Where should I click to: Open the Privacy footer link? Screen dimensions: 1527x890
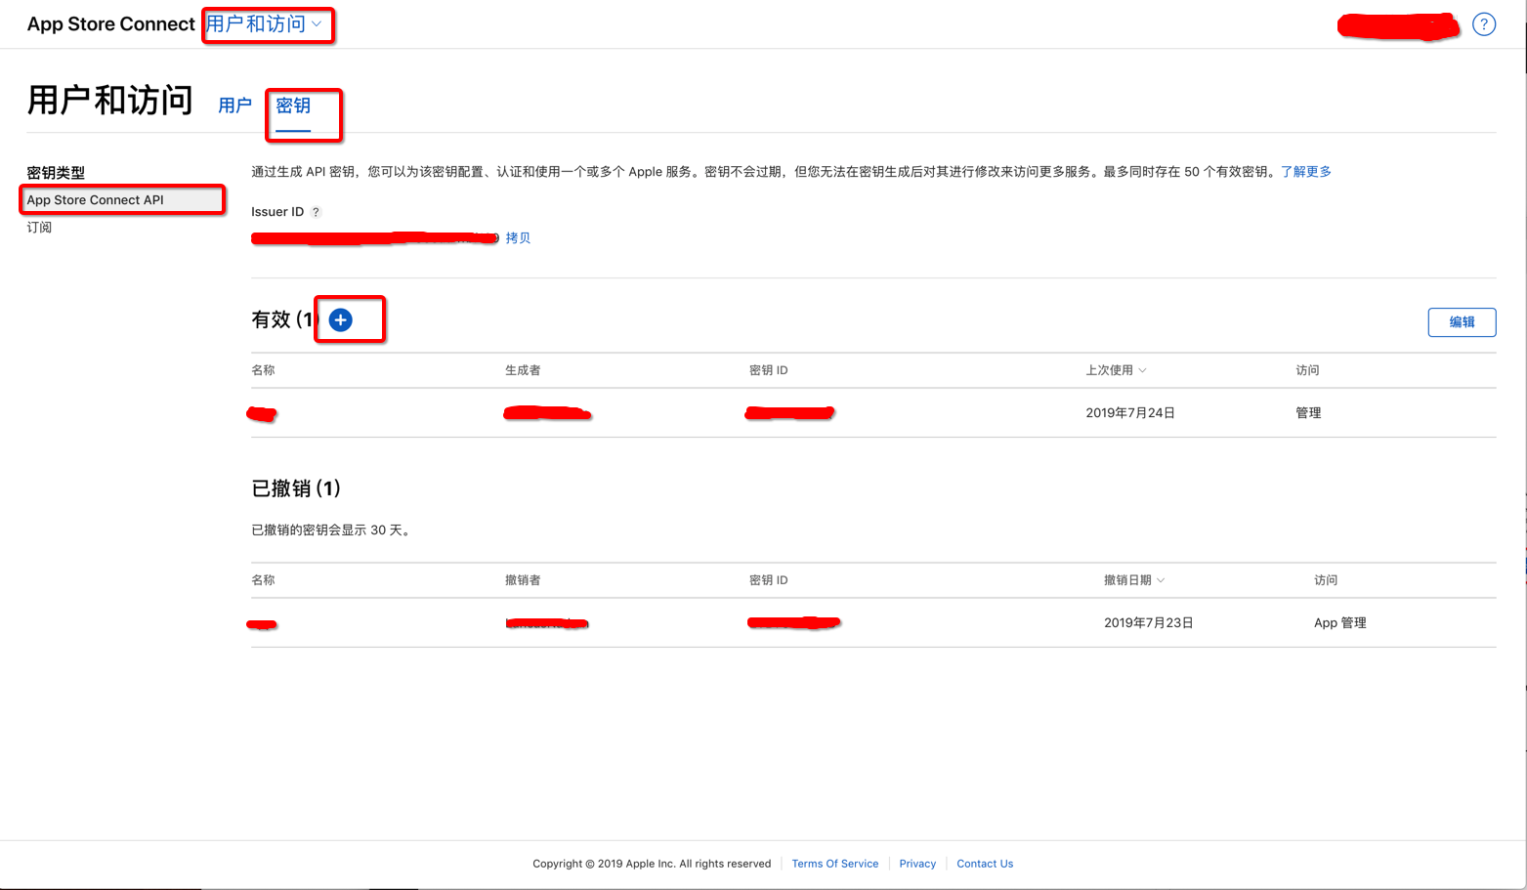pos(917,864)
